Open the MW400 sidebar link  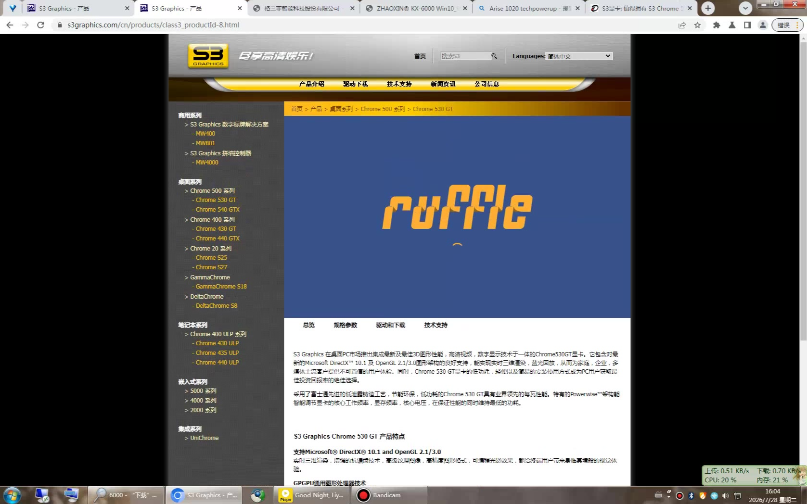click(x=205, y=134)
